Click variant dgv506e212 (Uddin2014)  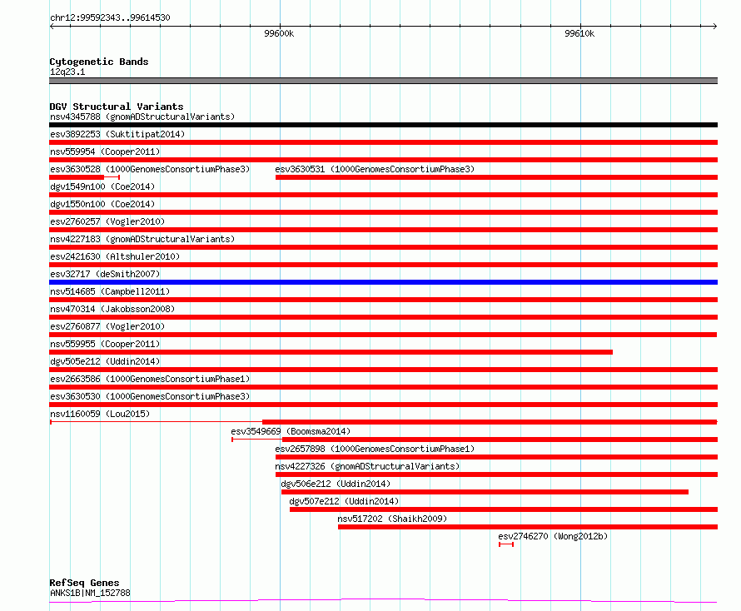point(336,484)
